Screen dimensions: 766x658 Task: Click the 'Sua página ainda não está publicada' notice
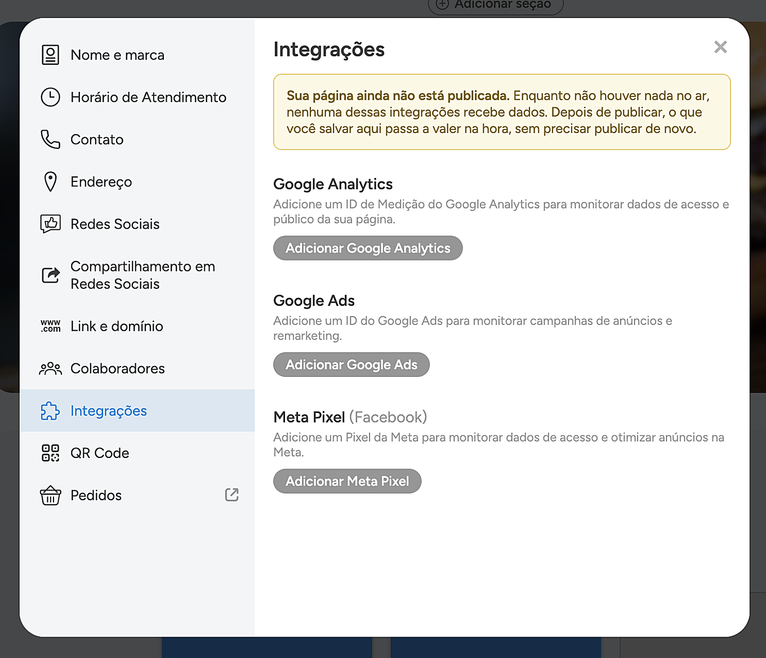click(502, 112)
